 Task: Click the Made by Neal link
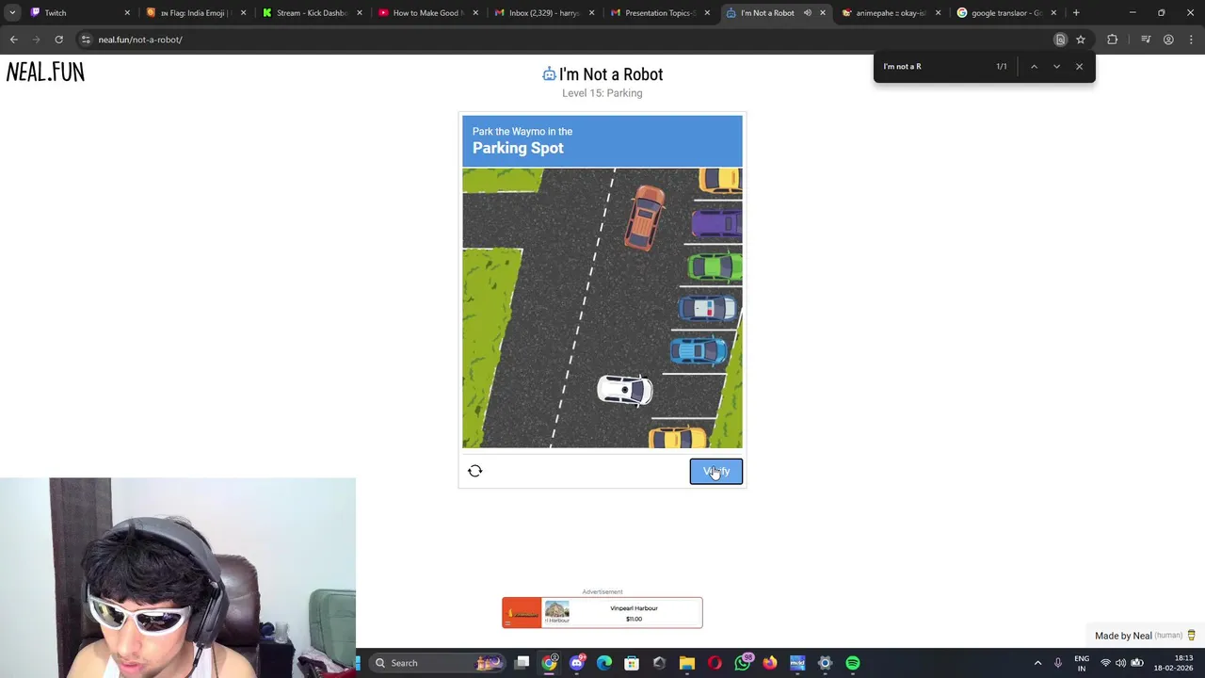click(1145, 636)
